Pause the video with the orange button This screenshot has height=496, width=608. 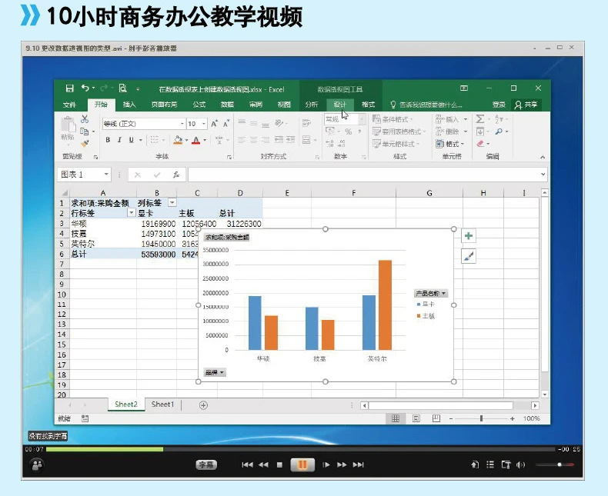[302, 464]
